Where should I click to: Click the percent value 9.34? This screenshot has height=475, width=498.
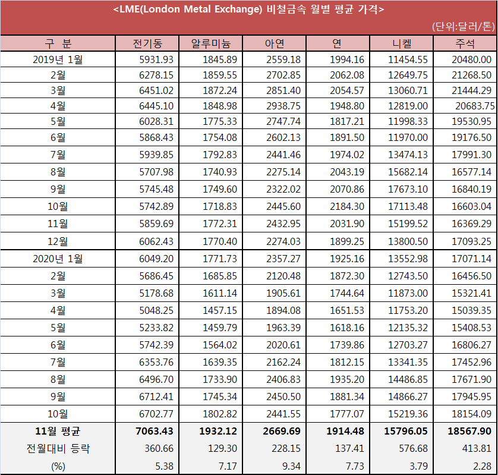coord(292,466)
